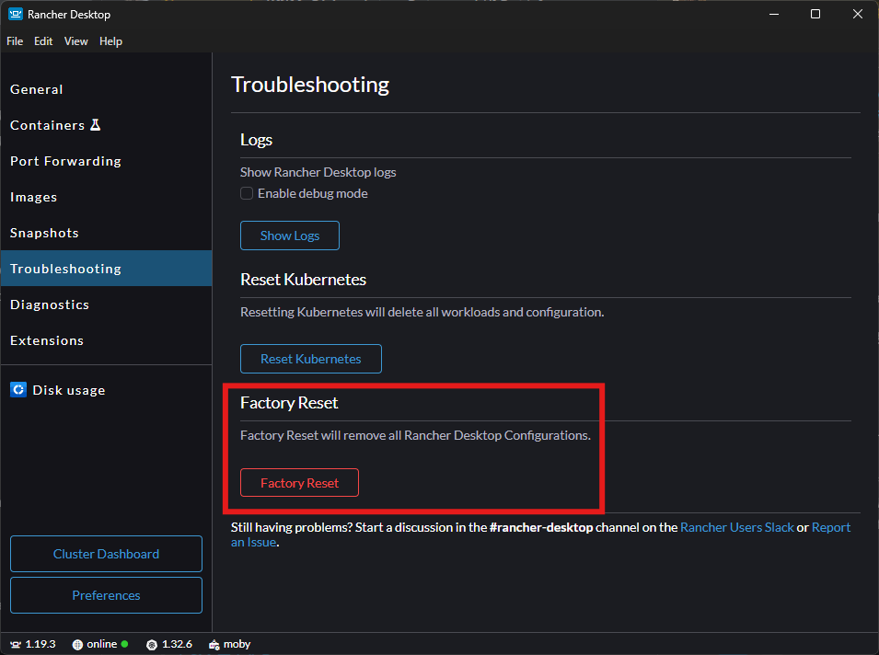Maximize the Rancher Desktop window
The width and height of the screenshot is (879, 655).
pos(815,14)
